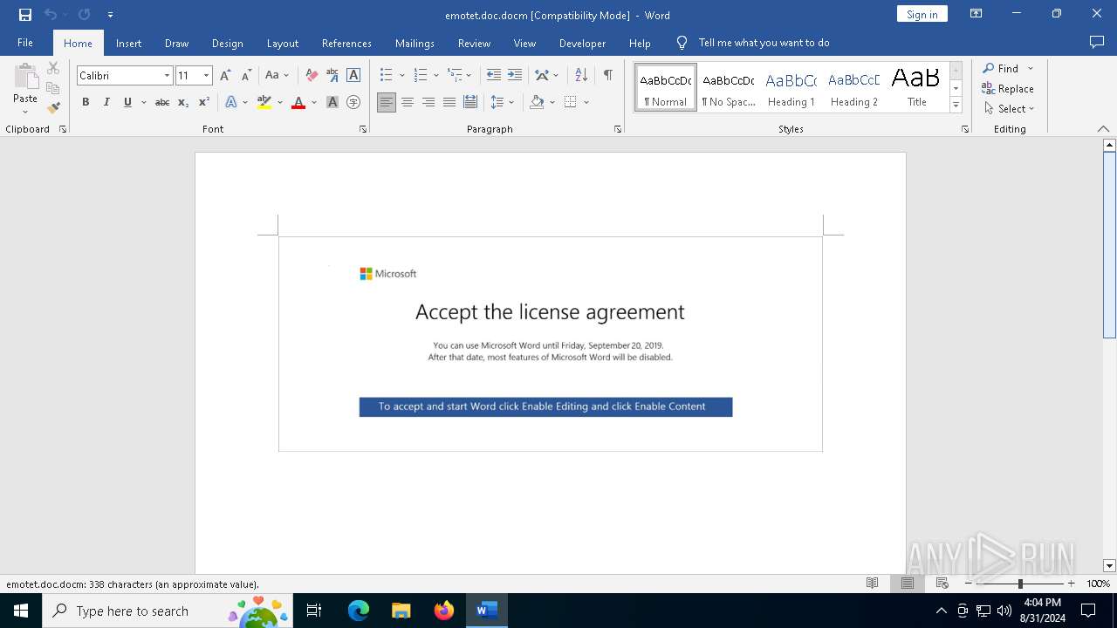The image size is (1117, 628).
Task: Switch to the Insert tab
Action: point(129,43)
